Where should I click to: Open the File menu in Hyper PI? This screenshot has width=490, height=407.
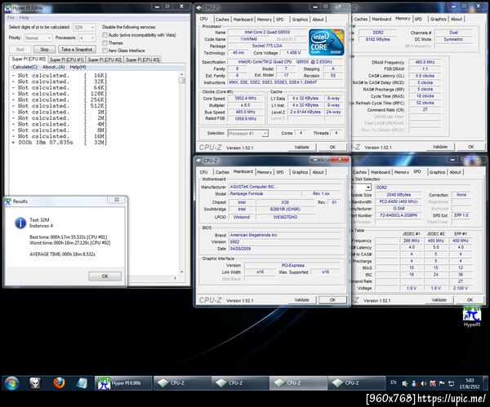(11, 17)
